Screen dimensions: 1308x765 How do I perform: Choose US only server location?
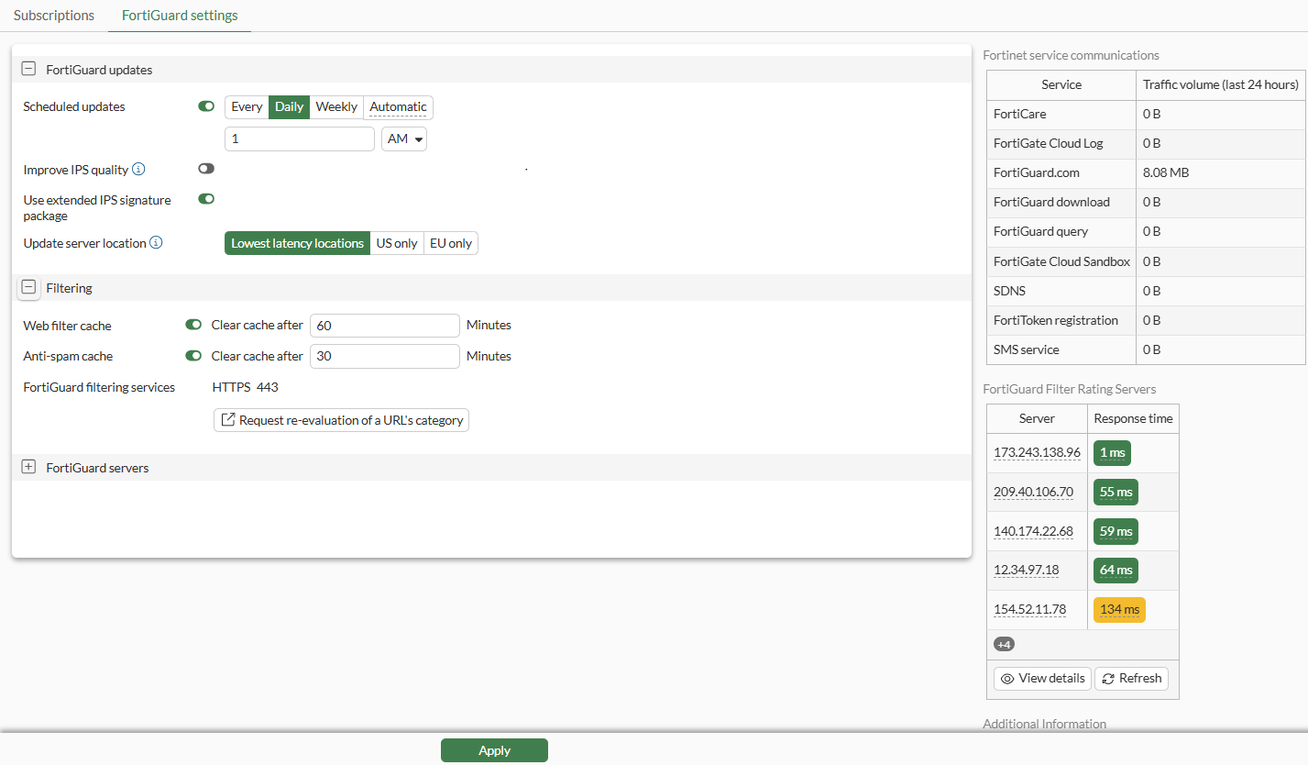[397, 243]
